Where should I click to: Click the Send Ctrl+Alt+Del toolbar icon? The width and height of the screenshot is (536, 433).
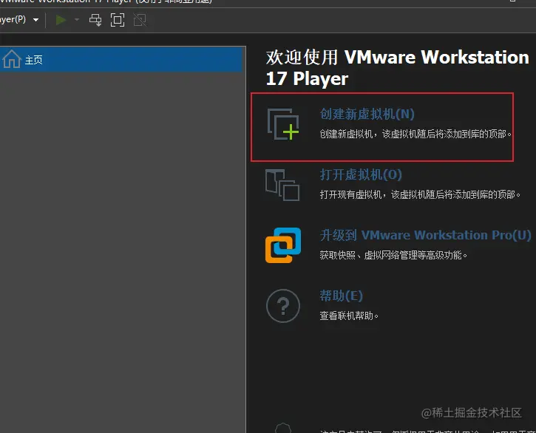95,20
